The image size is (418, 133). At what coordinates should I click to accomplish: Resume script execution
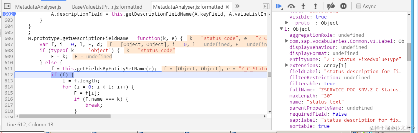coord(279,6)
